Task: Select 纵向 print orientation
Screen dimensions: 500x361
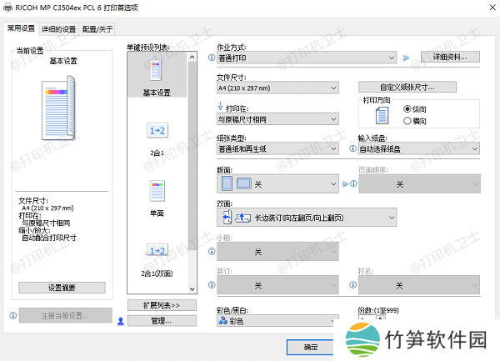Action: point(407,109)
